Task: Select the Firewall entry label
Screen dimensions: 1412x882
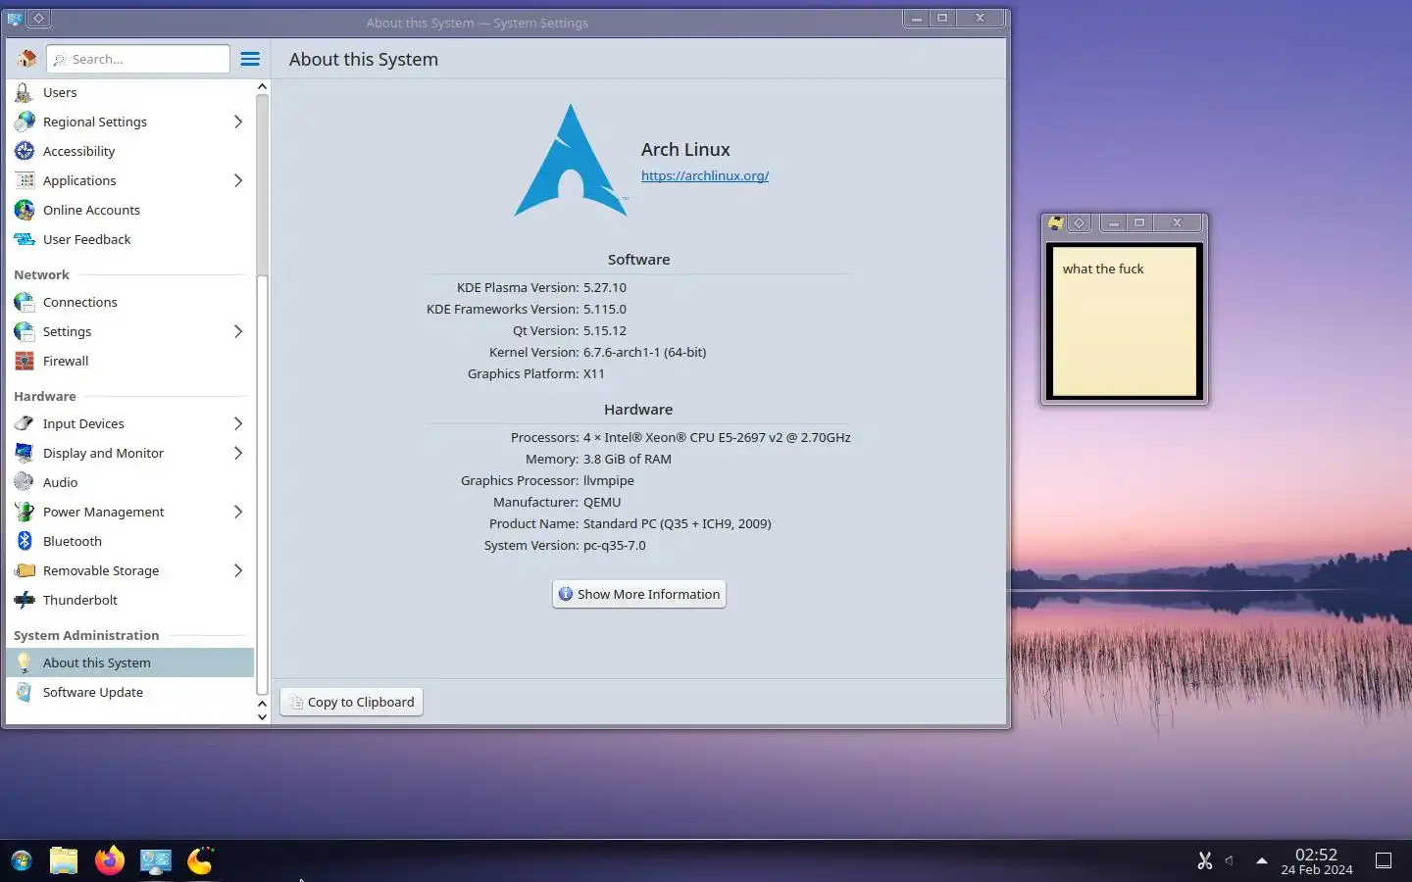Action: click(x=66, y=361)
